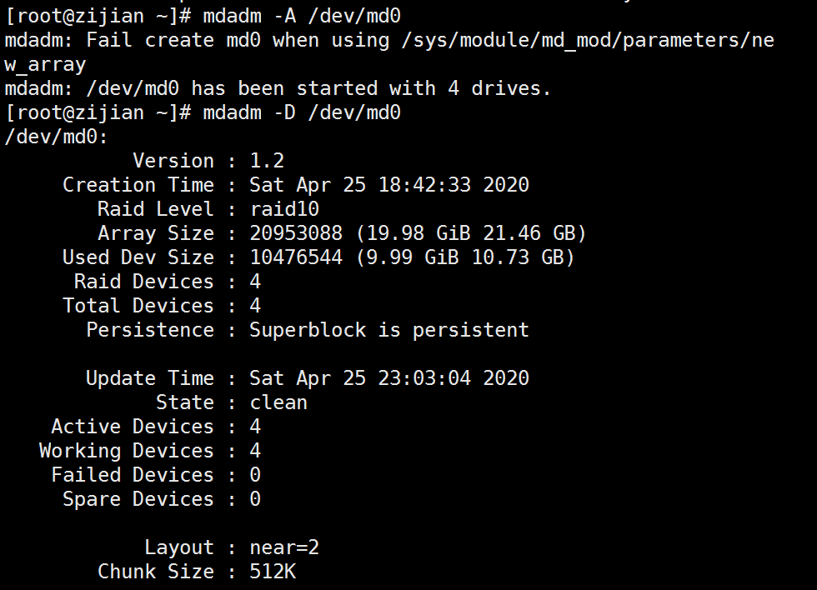Image resolution: width=817 pixels, height=590 pixels.
Task: Click the Used Dev Size value 10476544
Action: [296, 257]
